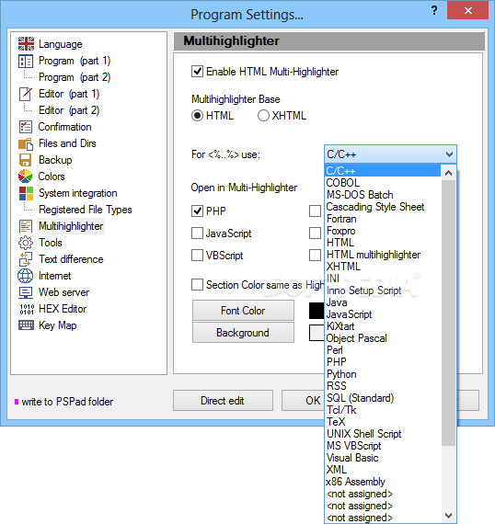Check the JavaScript checkbox

[x=197, y=234]
